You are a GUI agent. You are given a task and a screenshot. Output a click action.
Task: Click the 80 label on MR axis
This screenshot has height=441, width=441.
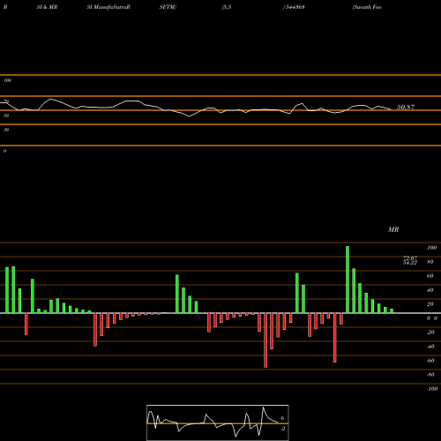point(430,262)
